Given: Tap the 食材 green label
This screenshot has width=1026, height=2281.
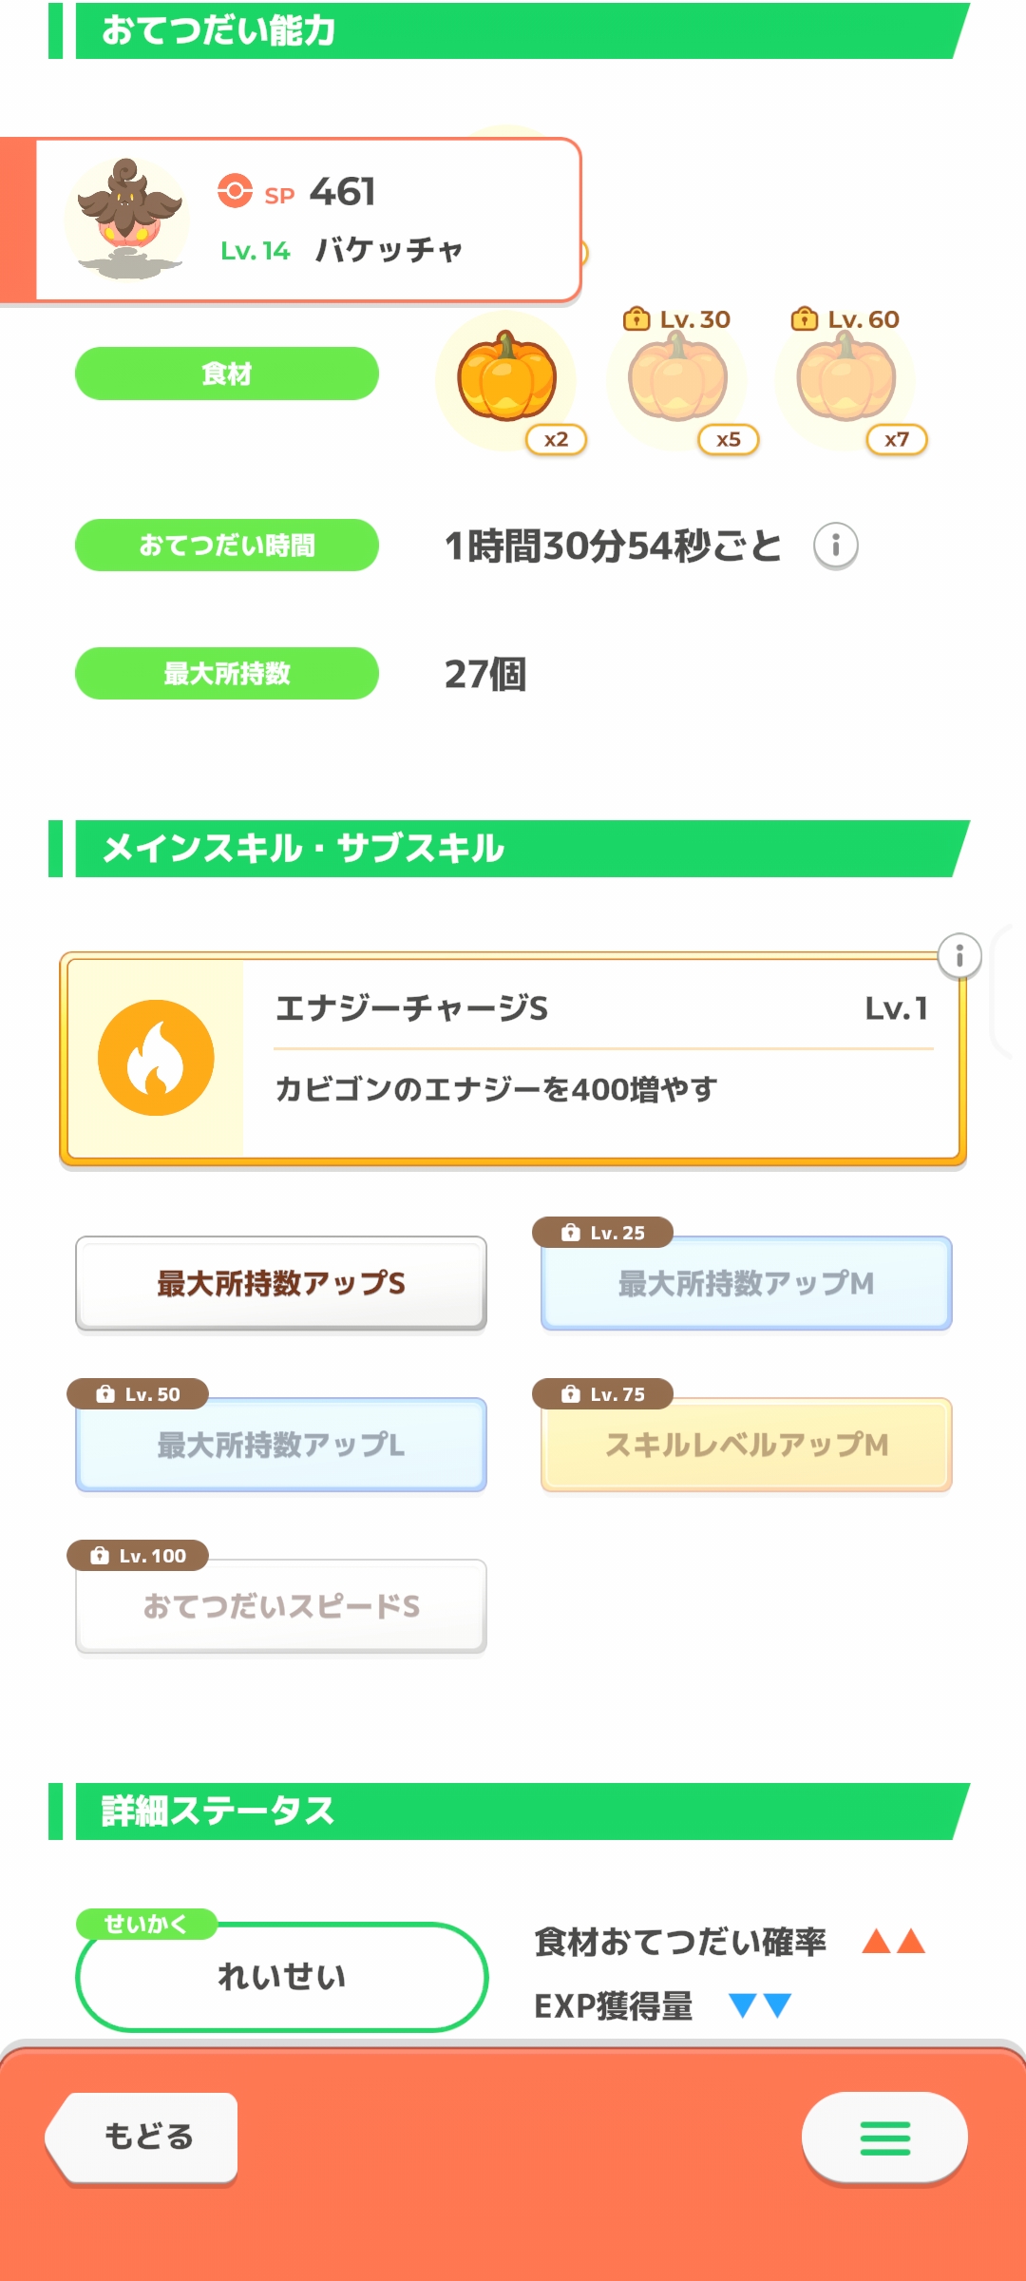Looking at the screenshot, I should coord(227,374).
